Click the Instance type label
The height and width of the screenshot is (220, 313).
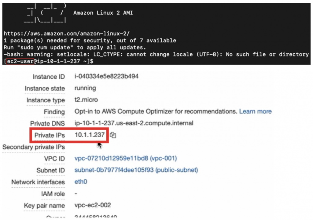pos(46,100)
